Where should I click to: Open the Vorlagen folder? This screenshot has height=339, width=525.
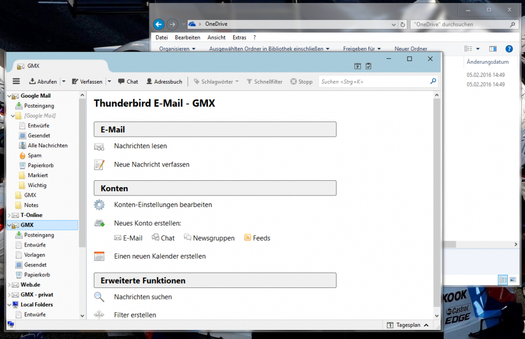tap(34, 255)
